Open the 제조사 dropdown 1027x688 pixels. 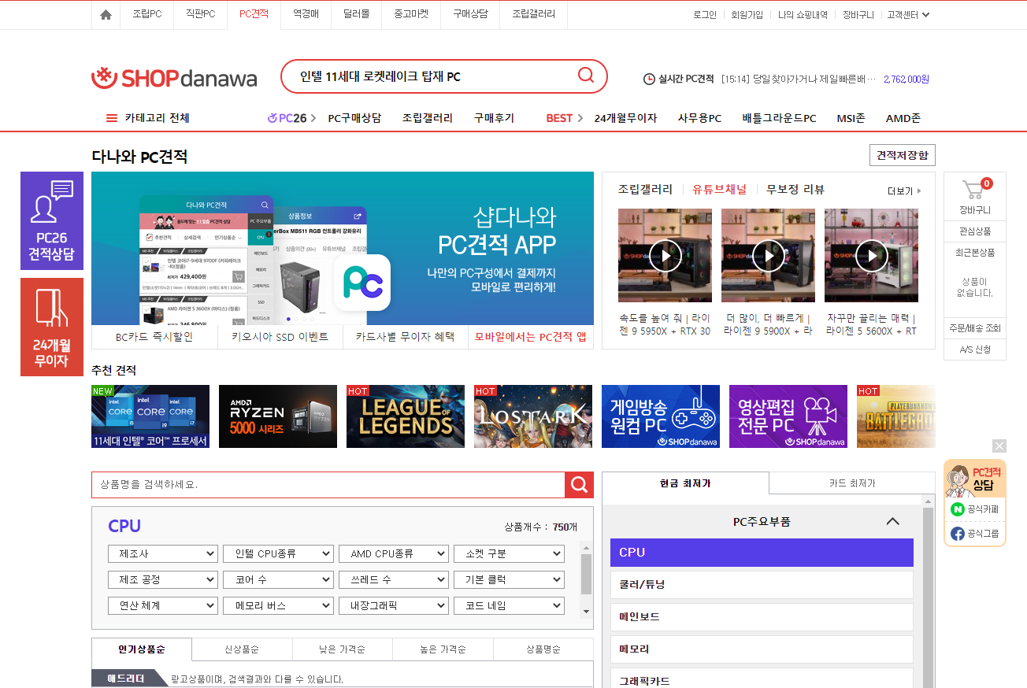coord(163,554)
